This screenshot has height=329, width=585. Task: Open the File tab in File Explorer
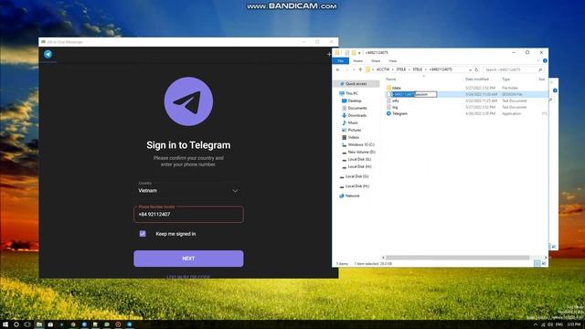point(340,61)
